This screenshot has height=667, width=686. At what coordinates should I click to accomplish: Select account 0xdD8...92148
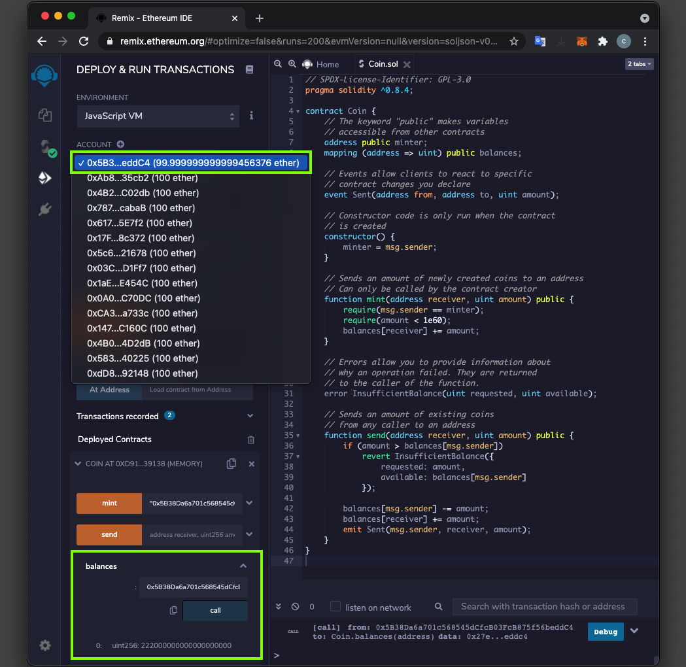click(191, 373)
